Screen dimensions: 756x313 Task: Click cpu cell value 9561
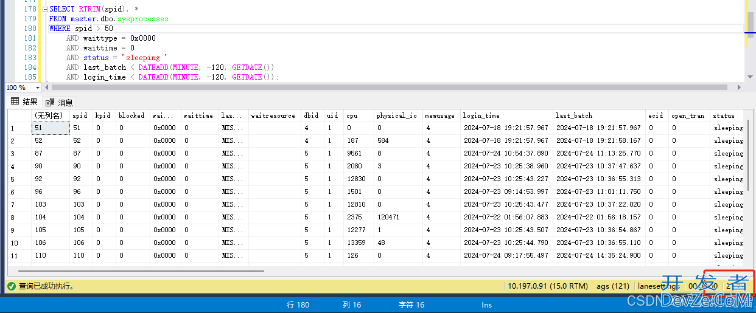[359, 153]
